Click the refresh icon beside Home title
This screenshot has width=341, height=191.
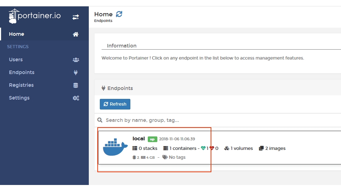pyautogui.click(x=119, y=14)
